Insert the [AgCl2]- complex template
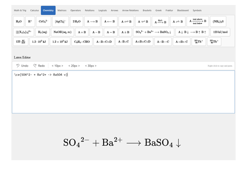The width and height of the screenshot is (247, 171). tap(61, 22)
